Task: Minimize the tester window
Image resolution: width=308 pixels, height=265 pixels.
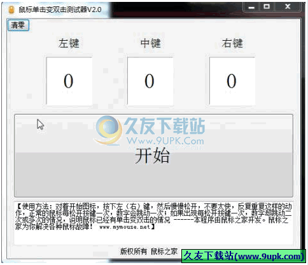Action: point(251,7)
